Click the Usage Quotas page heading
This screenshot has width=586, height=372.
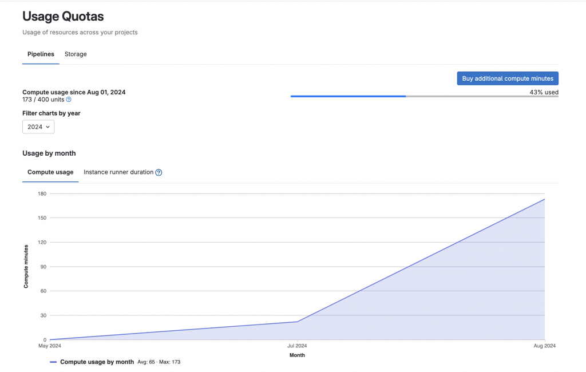[63, 17]
